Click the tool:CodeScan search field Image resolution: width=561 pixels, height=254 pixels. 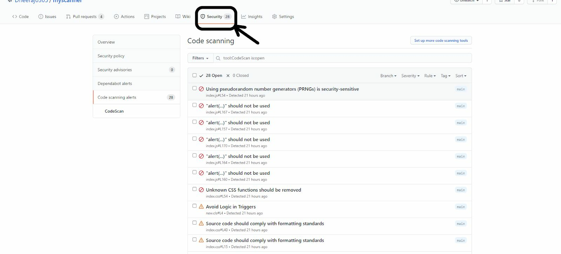pos(344,58)
